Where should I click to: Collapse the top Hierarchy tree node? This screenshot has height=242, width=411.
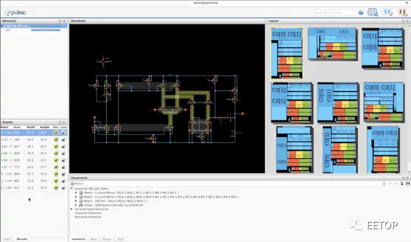[x=2, y=26]
